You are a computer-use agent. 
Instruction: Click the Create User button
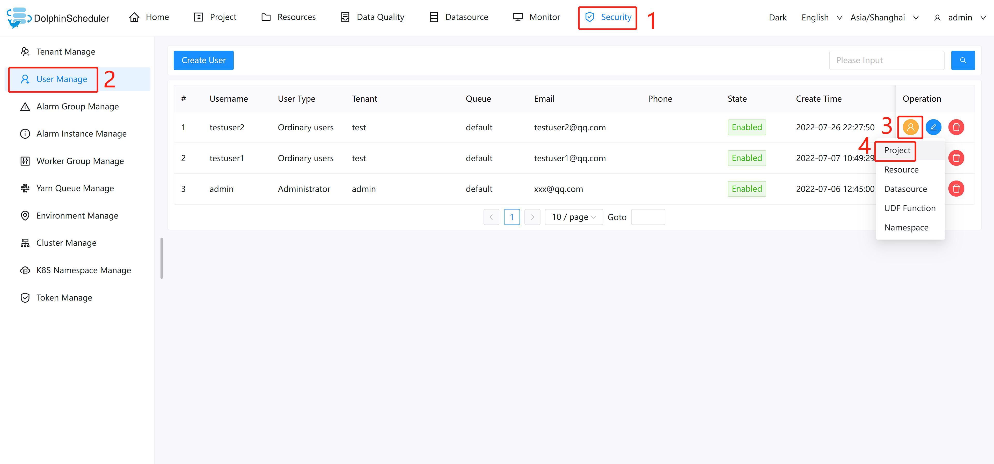[x=203, y=60]
